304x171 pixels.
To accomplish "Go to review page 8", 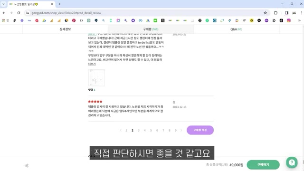I will tap(170, 130).
